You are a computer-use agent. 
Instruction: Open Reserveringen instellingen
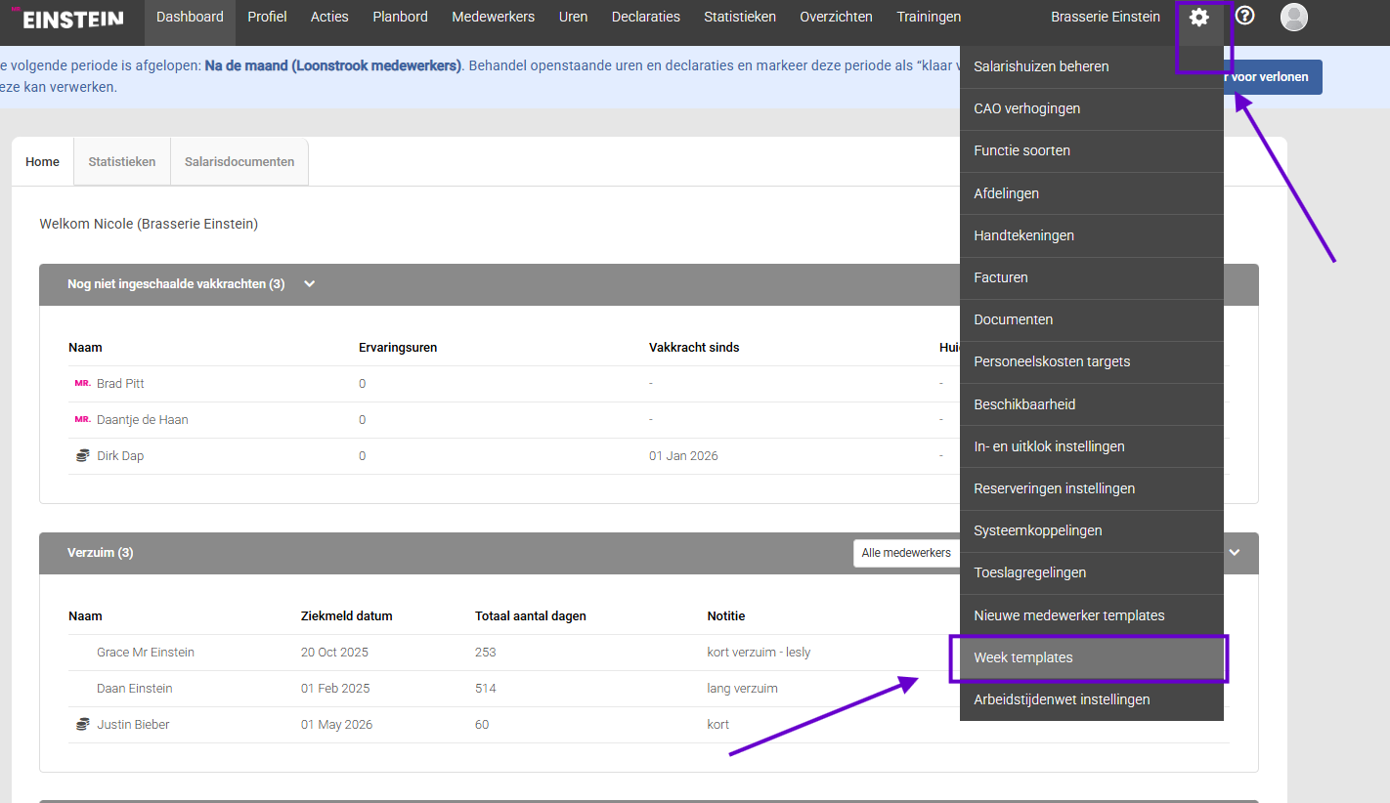(x=1092, y=488)
